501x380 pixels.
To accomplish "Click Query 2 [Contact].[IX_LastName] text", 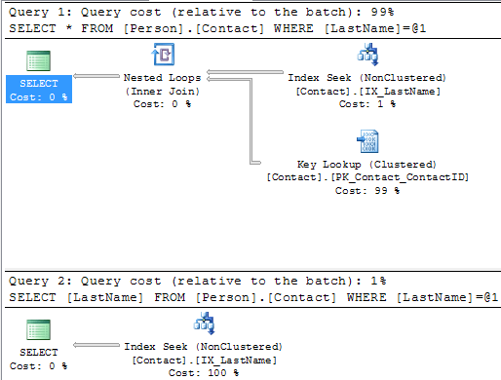I will click(205, 361).
